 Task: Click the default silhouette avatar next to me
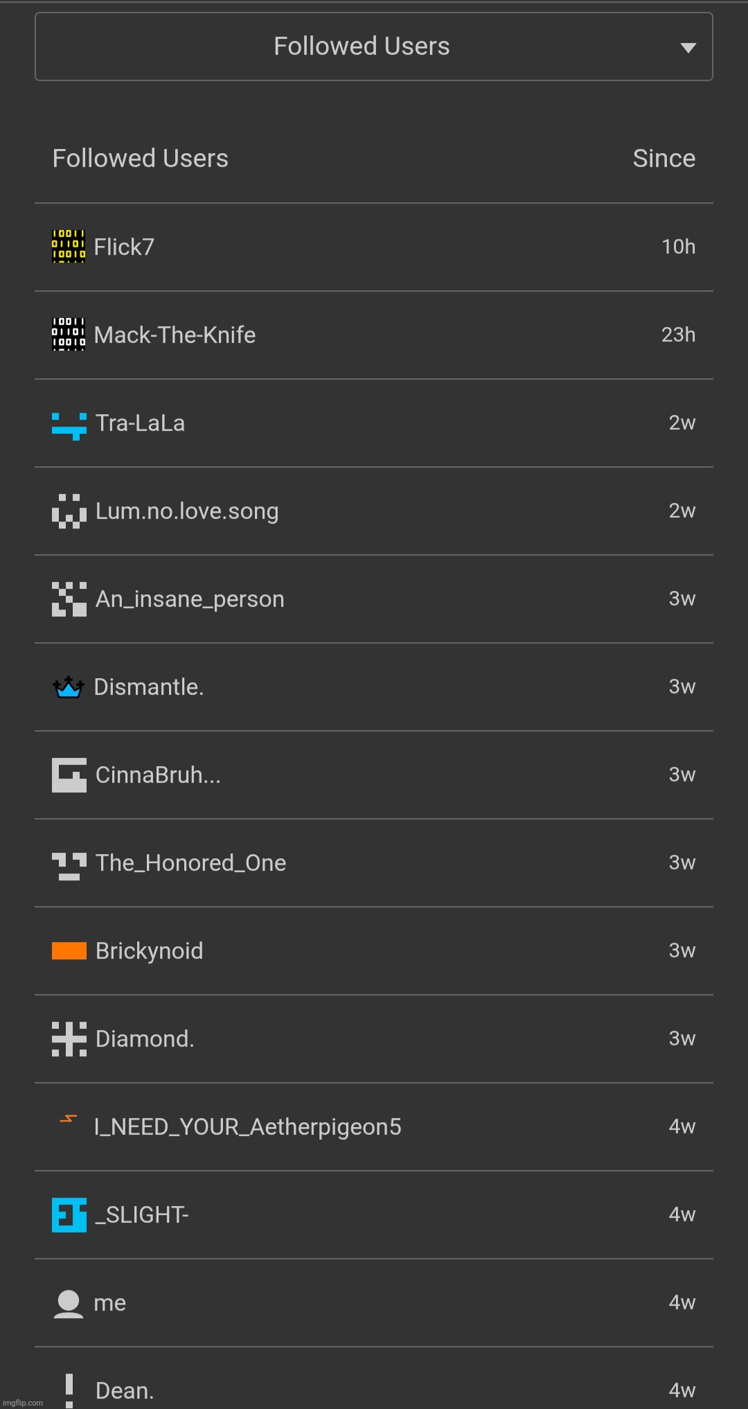[x=69, y=1304]
